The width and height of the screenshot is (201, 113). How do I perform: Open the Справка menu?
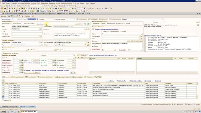click(92, 3)
